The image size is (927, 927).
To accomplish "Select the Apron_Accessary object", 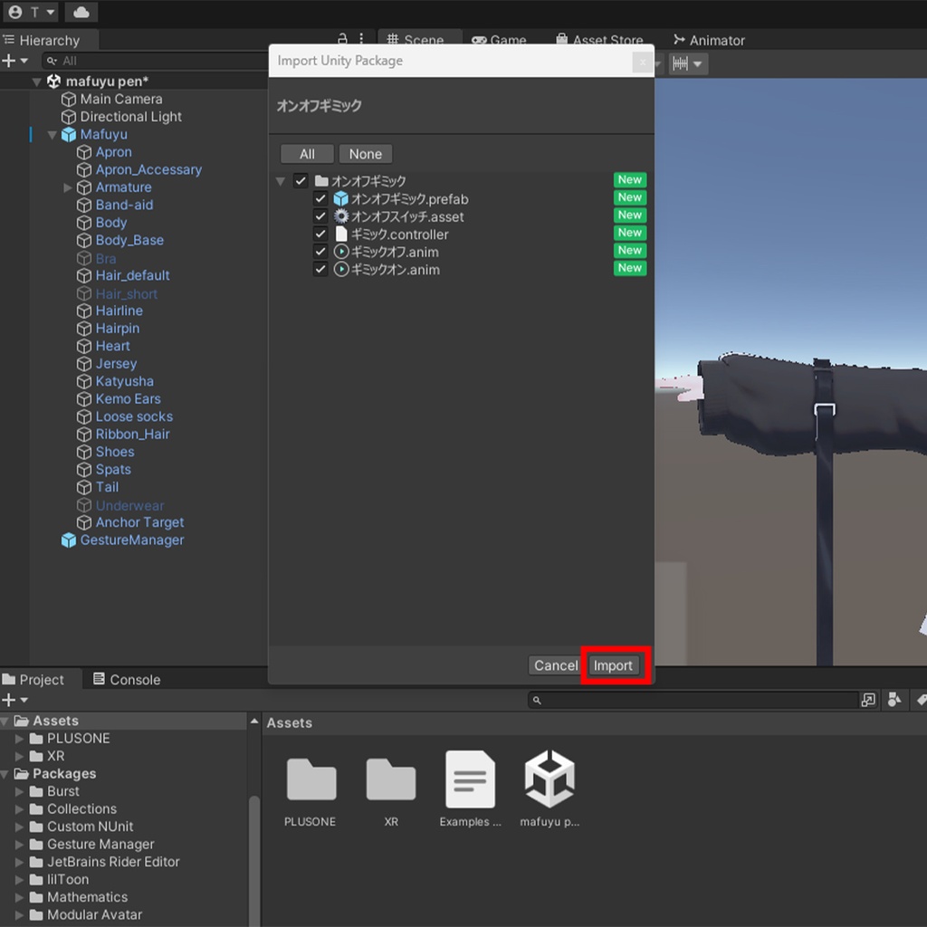I will [x=148, y=169].
